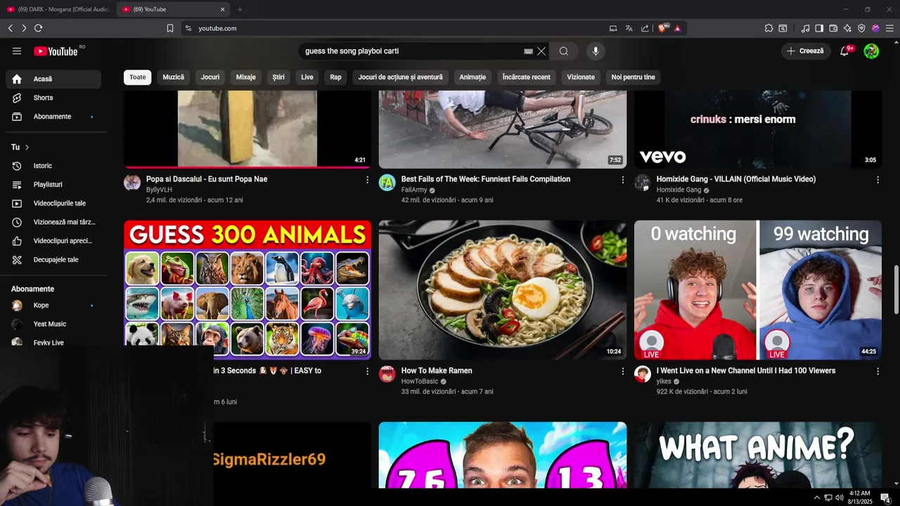Select the Toate filter chip
Screen dimensions: 900x506
coord(138,77)
